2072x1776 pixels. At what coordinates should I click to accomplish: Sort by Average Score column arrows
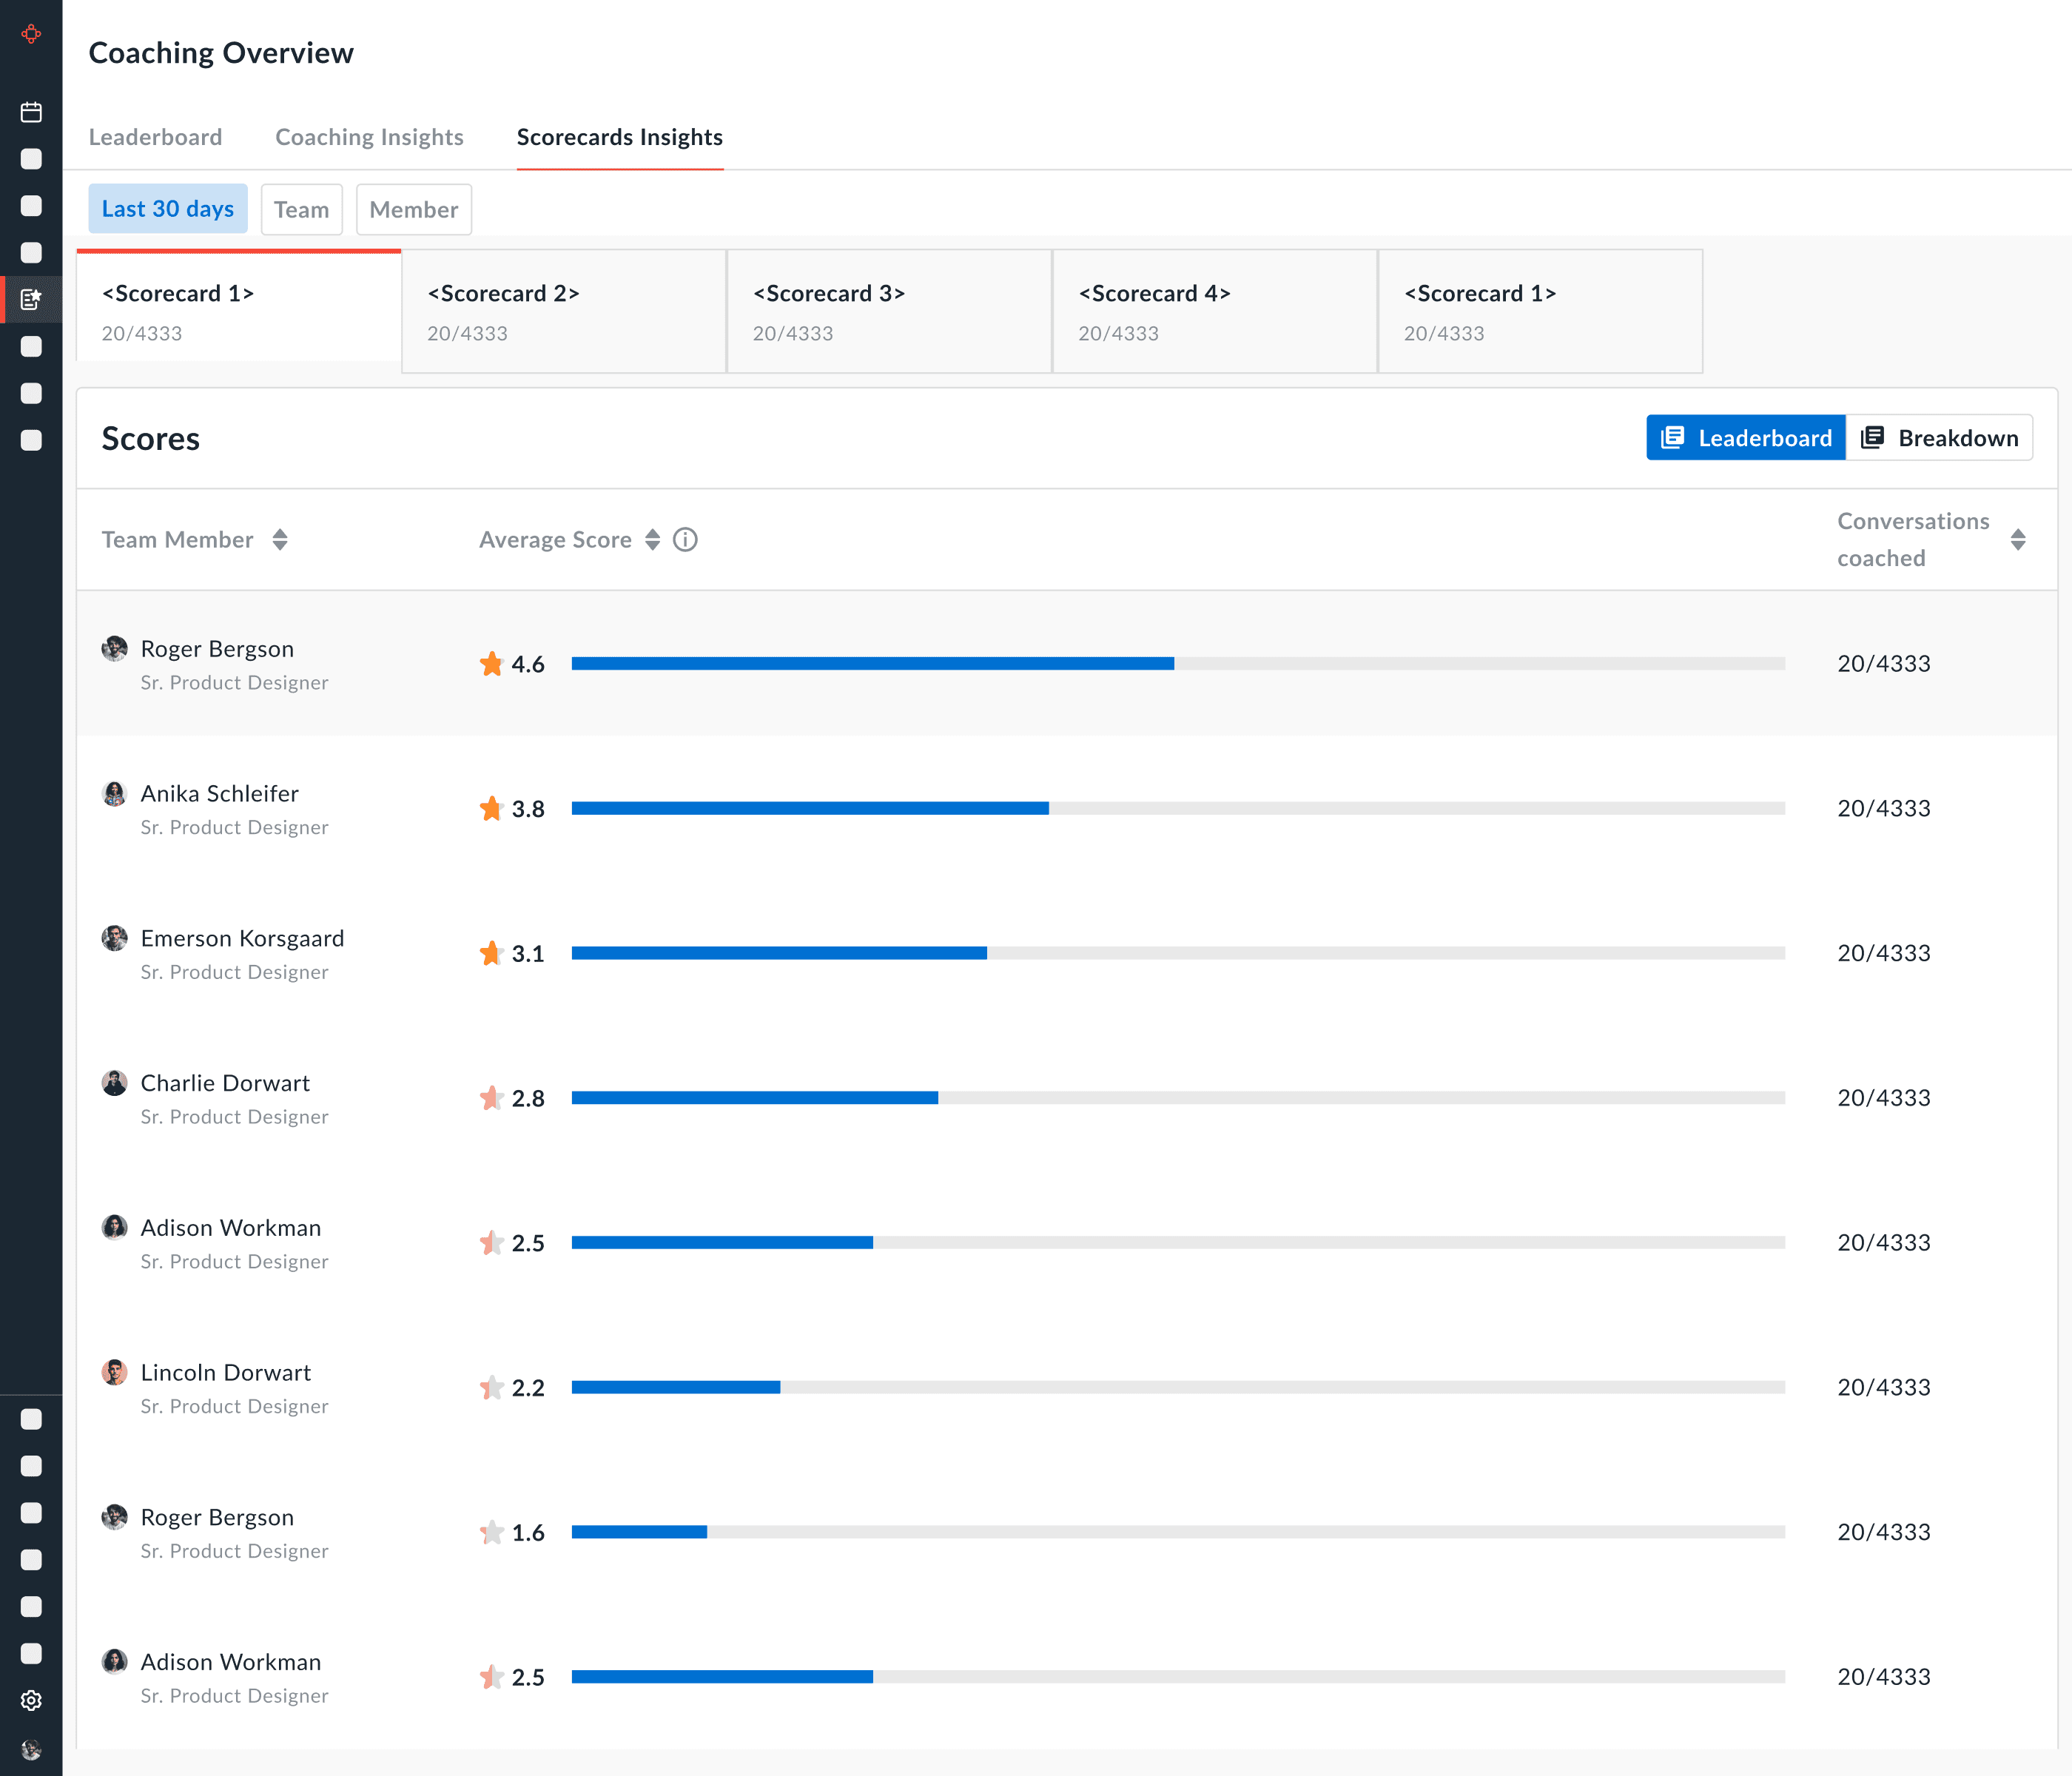(652, 540)
